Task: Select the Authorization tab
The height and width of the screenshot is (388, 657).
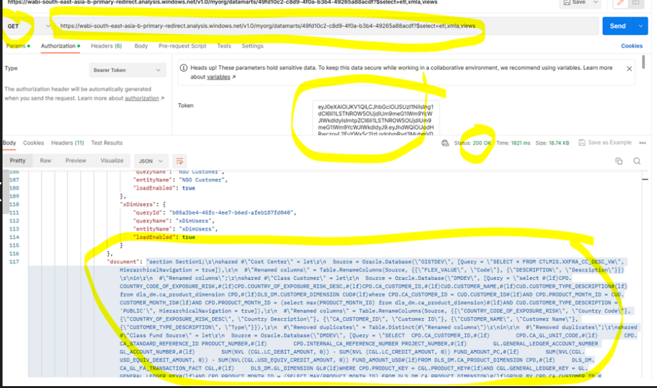Action: [x=60, y=46]
